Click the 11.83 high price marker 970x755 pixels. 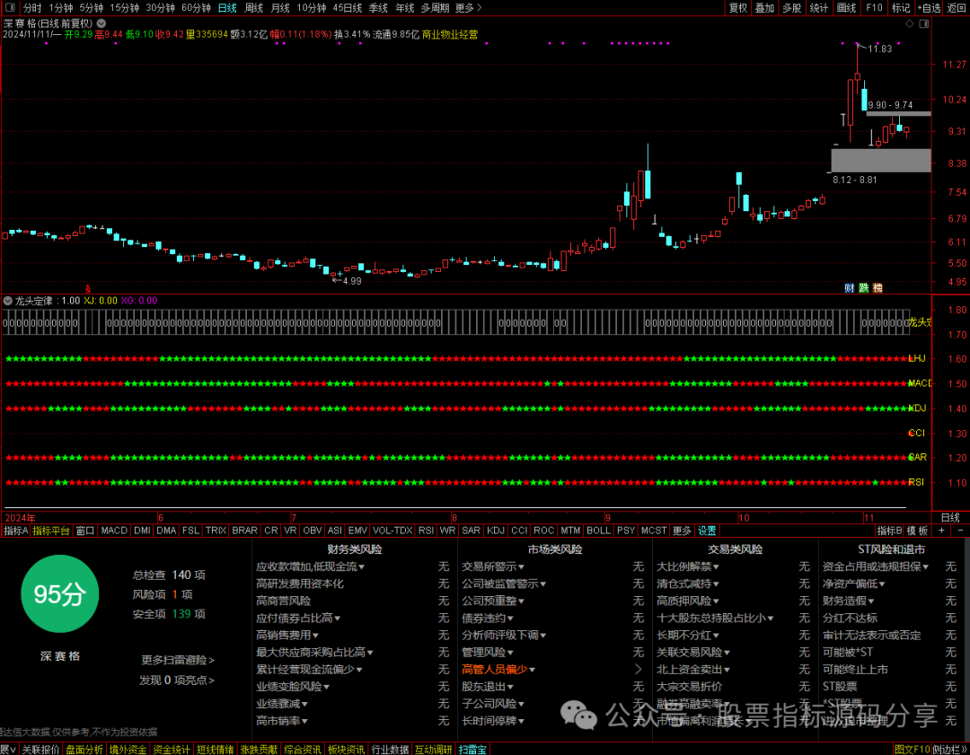click(x=879, y=48)
